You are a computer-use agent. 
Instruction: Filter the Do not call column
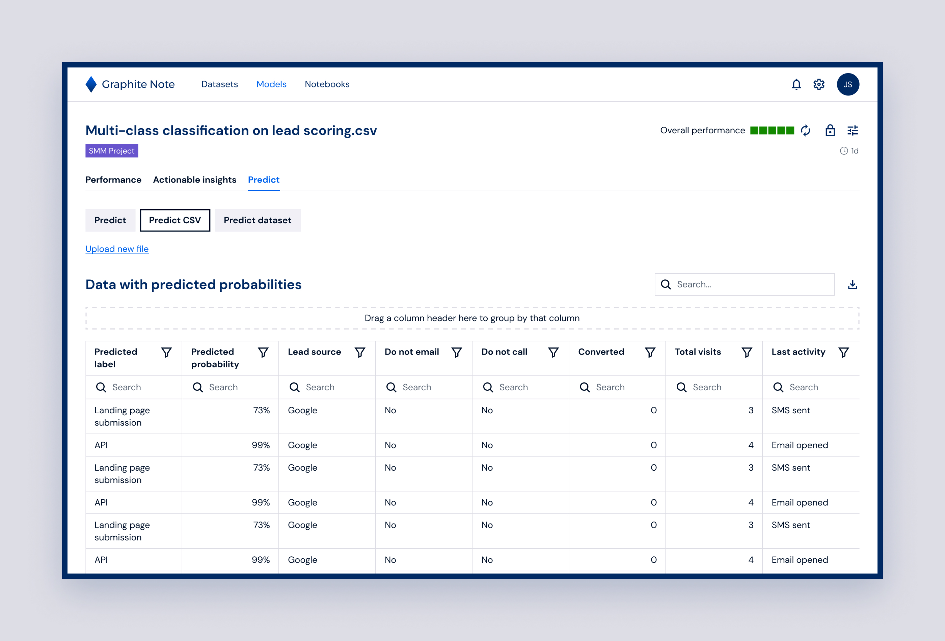click(x=553, y=353)
